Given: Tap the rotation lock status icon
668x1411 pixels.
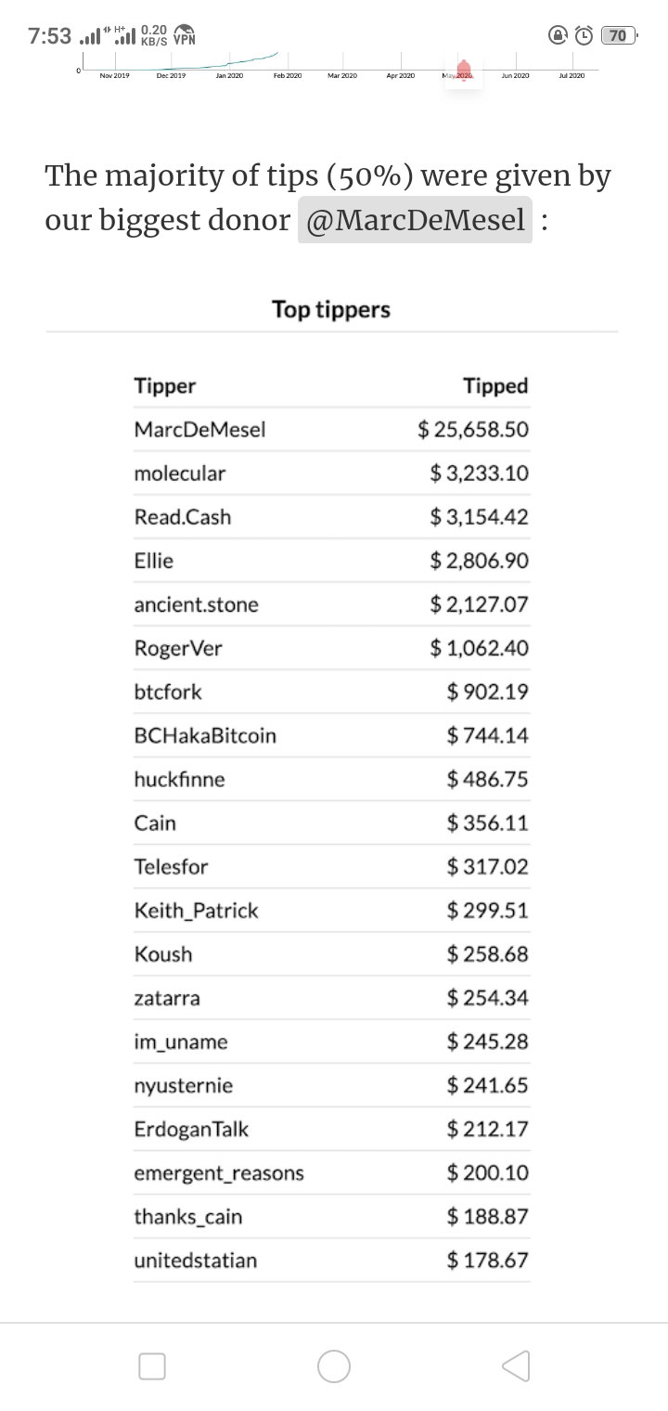Looking at the screenshot, I should (x=558, y=36).
